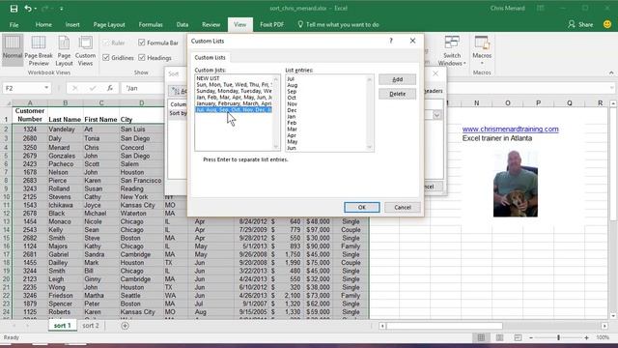Click the zoom in plus icon
The image size is (618, 348).
click(x=586, y=337)
